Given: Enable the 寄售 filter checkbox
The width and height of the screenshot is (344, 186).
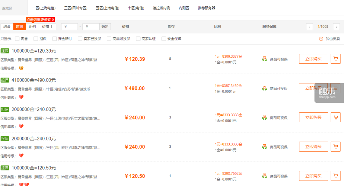Looking at the screenshot, I should (x=17, y=39).
